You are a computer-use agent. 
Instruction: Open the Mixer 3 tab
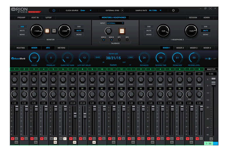[x=194, y=48]
